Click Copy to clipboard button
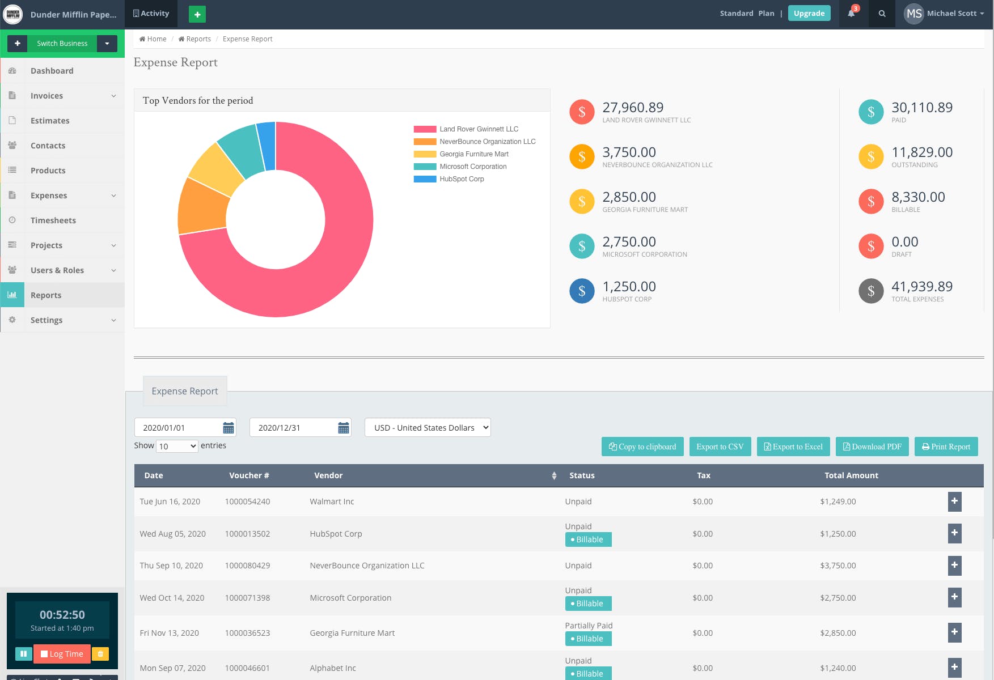 (x=642, y=447)
